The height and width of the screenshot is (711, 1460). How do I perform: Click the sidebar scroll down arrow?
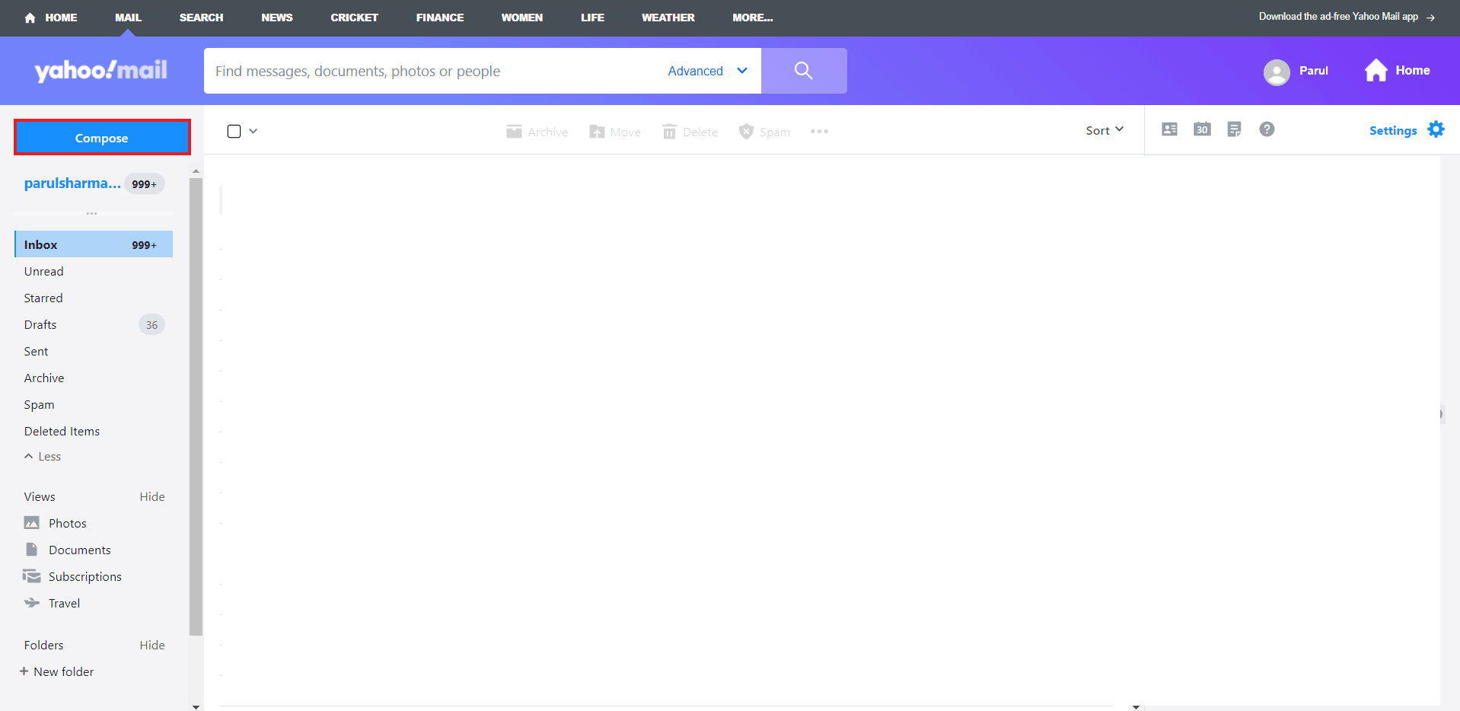(x=196, y=706)
